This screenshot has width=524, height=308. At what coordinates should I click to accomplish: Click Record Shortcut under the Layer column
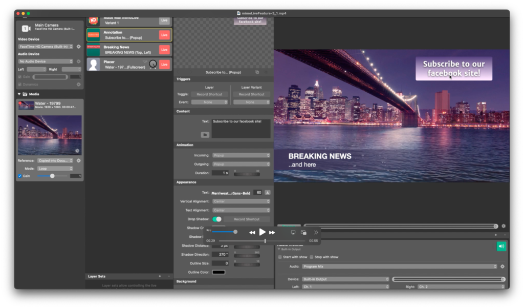point(210,94)
